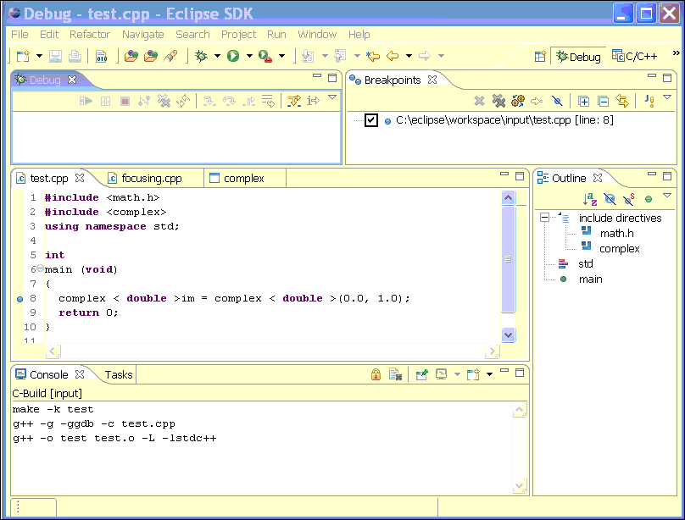The height and width of the screenshot is (520, 685).
Task: Click the Back navigation arrow icon
Action: coord(393,56)
